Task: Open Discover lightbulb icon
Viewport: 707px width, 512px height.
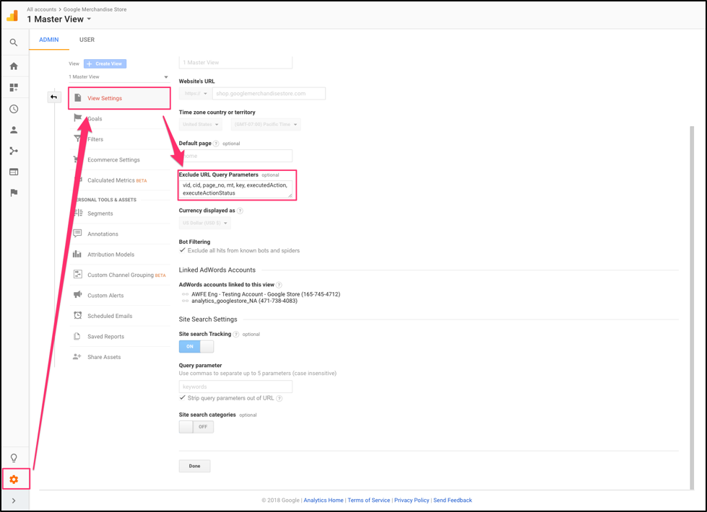Action: 14,458
